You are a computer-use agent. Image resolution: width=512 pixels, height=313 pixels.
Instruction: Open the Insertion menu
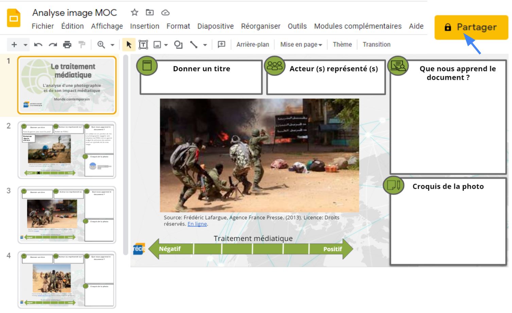[144, 26]
